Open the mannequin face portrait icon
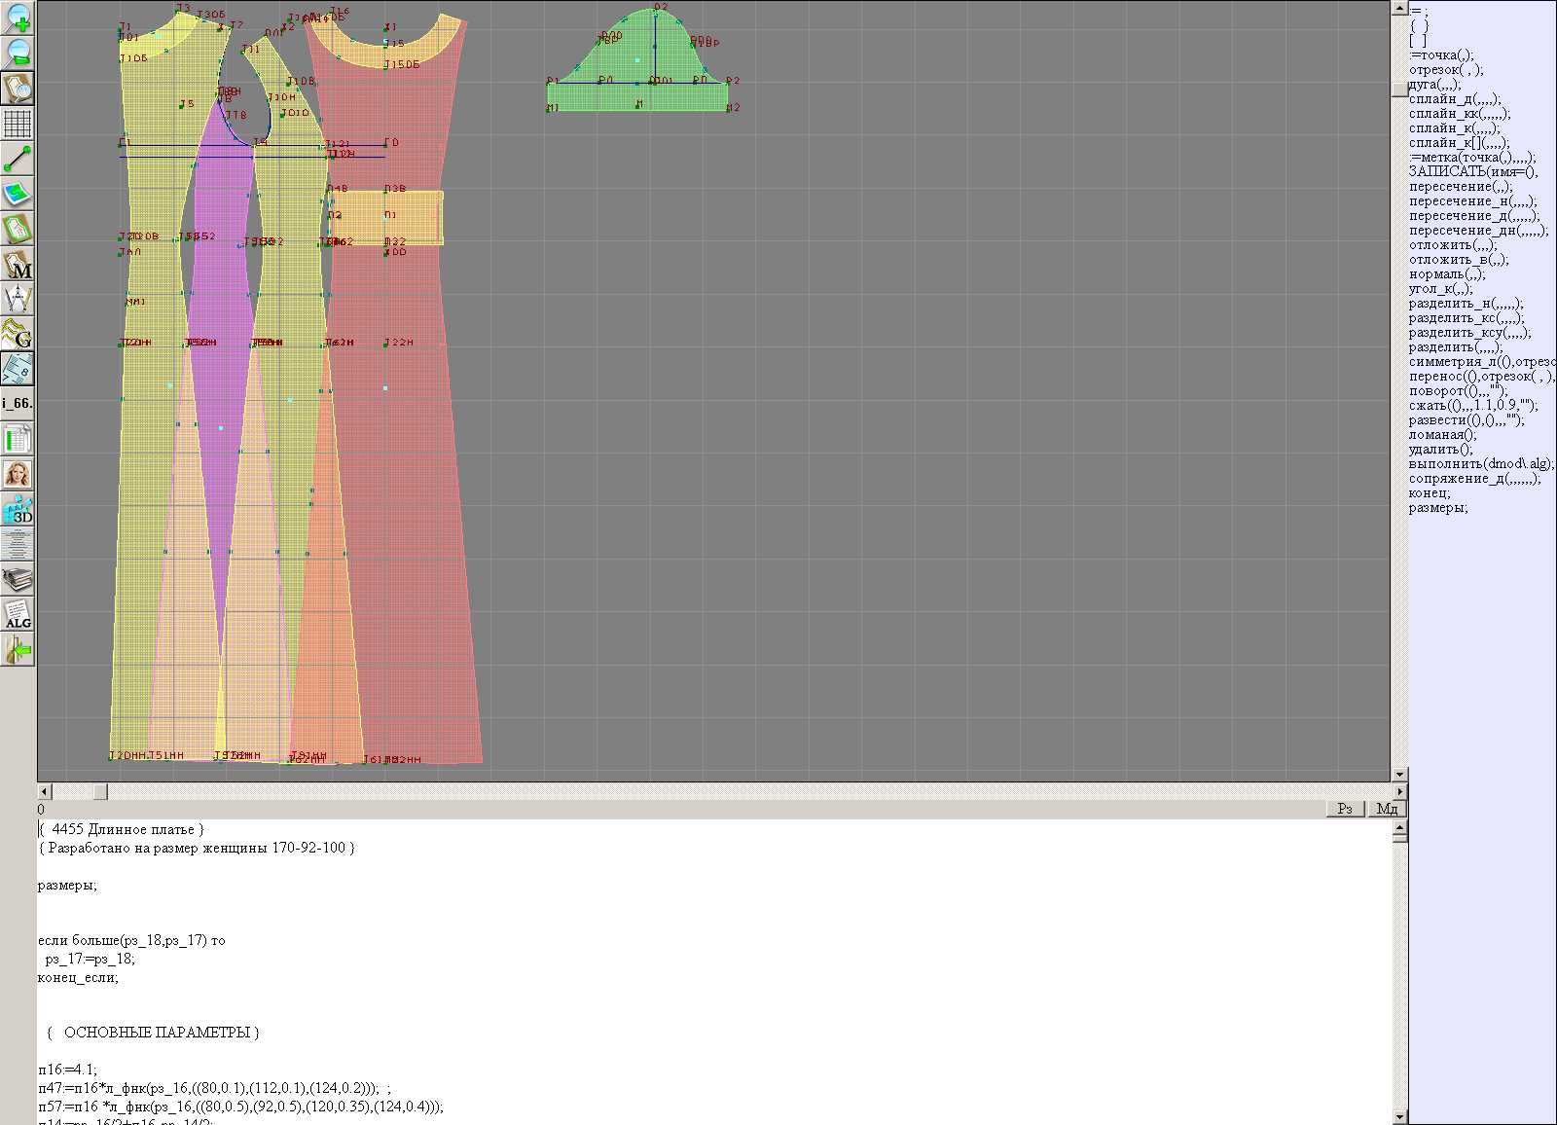This screenshot has width=1557, height=1125. (x=18, y=474)
